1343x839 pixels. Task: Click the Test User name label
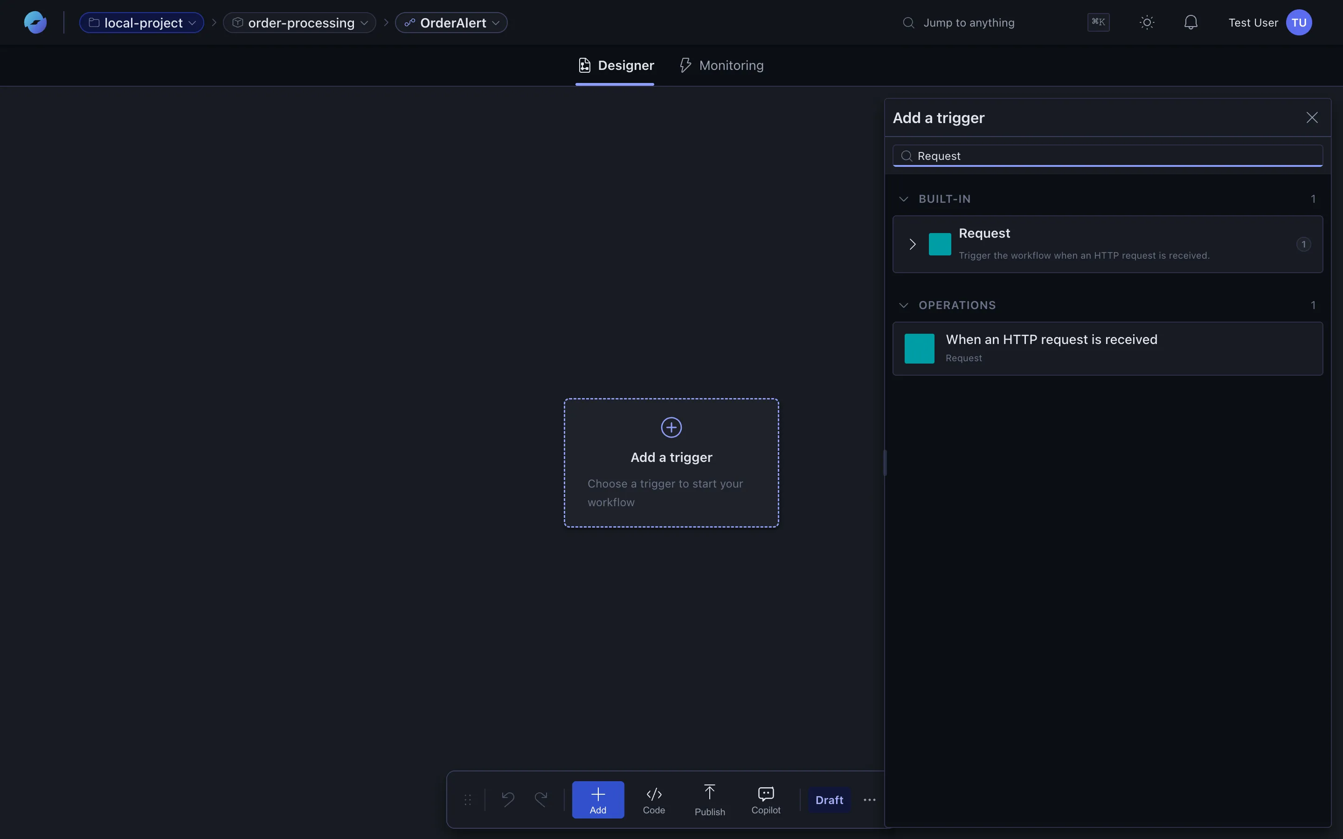(x=1253, y=23)
